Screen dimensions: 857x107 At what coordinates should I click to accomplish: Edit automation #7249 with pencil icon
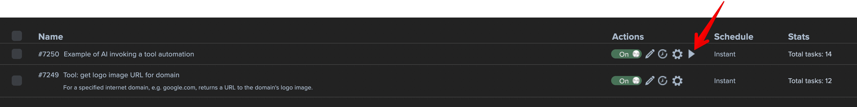(650, 81)
